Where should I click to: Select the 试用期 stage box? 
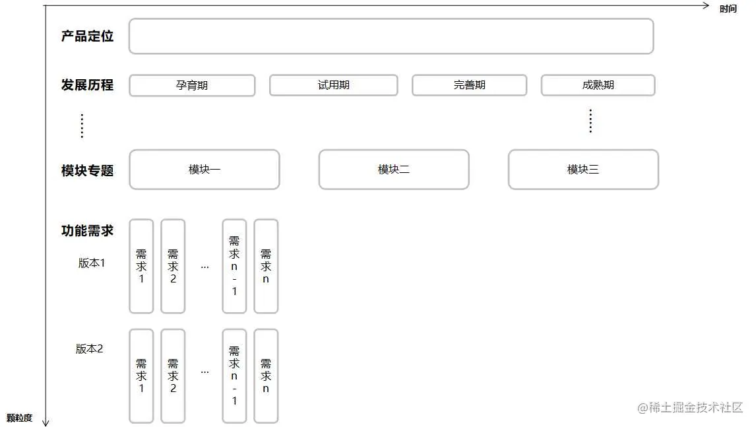[x=333, y=85]
